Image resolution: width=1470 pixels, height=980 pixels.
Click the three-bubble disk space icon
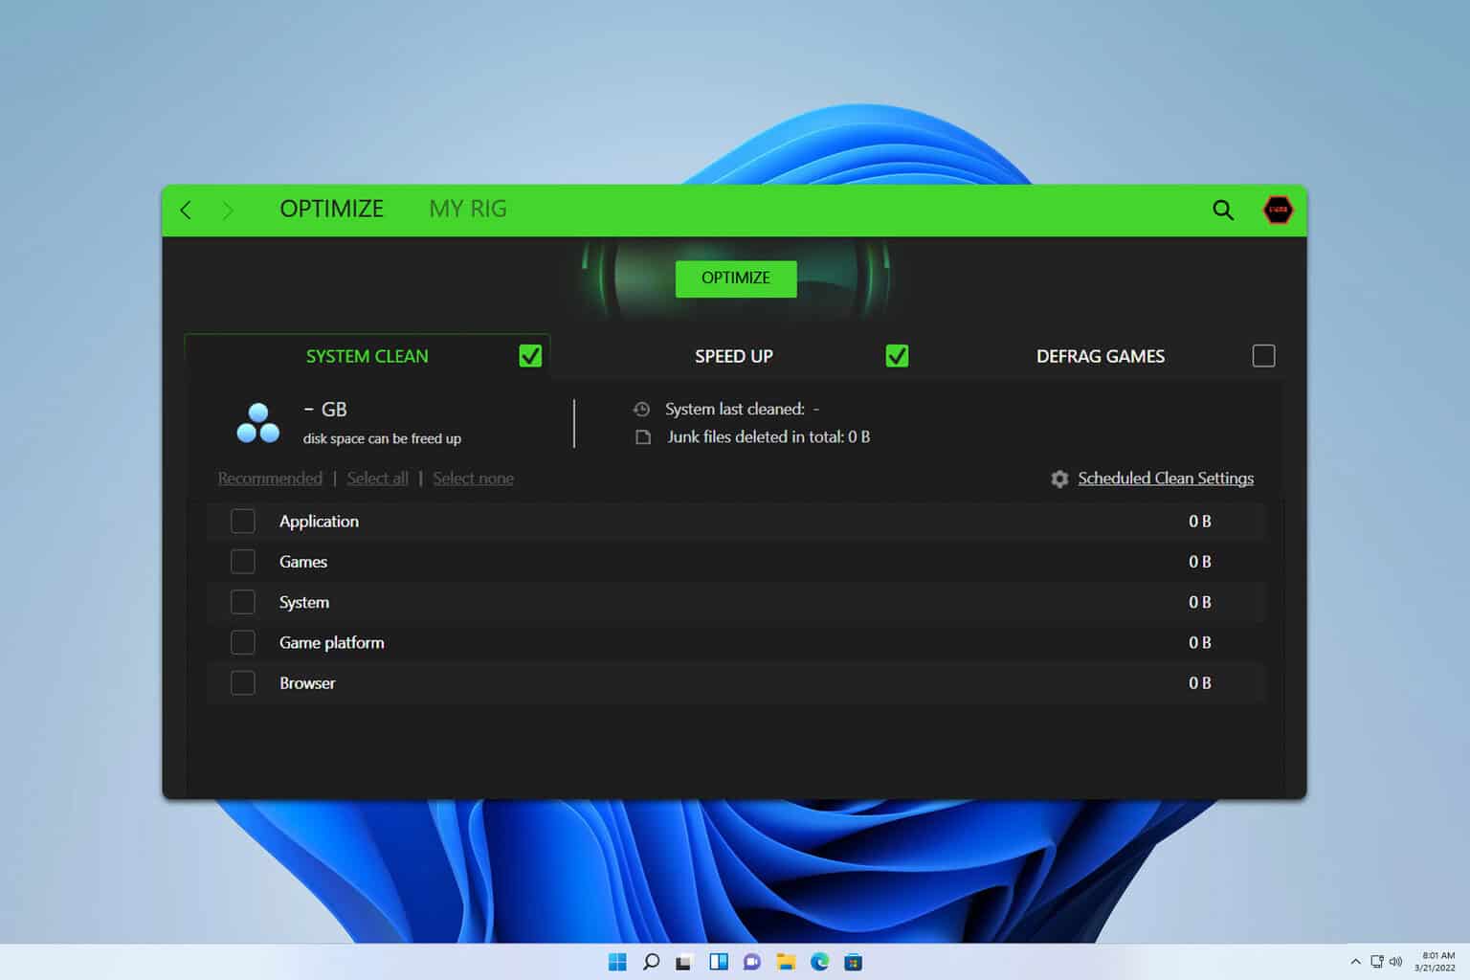click(258, 423)
